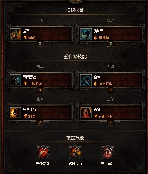Select the 旋風斬 (Whirlwind) skill icon

(86, 34)
